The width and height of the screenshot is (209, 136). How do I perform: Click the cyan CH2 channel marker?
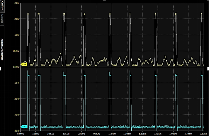(23, 127)
